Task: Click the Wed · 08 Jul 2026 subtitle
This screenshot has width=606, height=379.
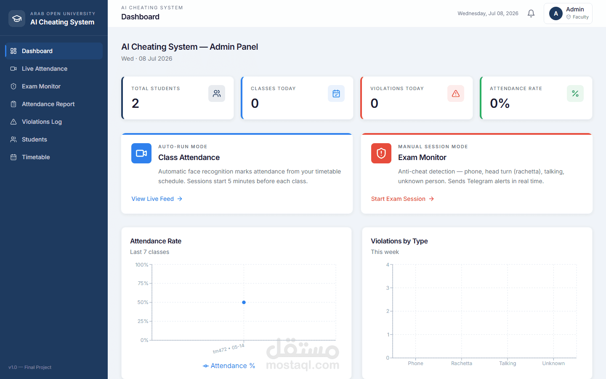Action: 147,59
